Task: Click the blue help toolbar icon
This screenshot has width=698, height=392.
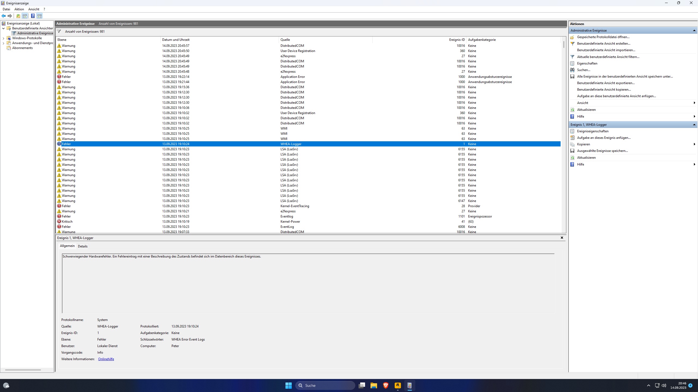Action: 33,16
